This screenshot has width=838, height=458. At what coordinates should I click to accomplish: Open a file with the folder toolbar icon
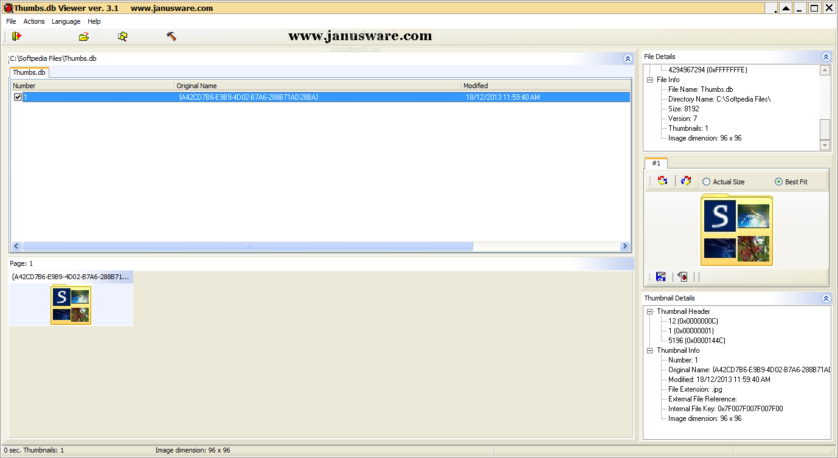click(84, 36)
